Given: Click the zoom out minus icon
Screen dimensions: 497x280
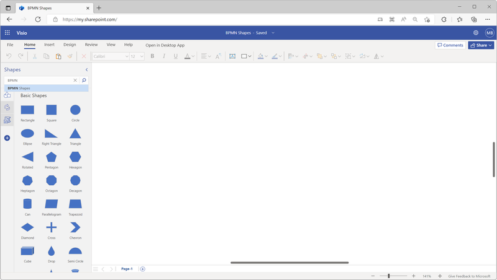Looking at the screenshot, I should tap(373, 276).
